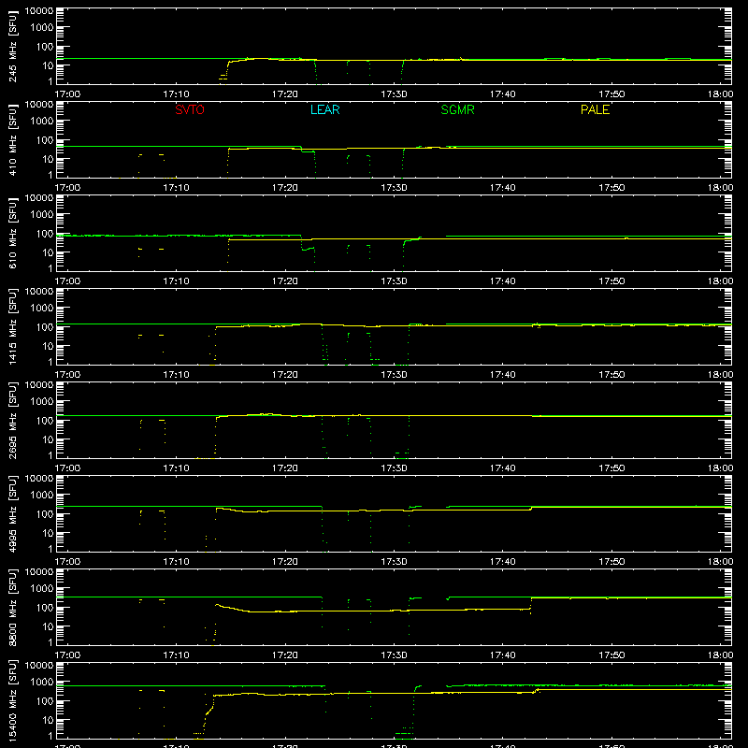Image resolution: width=748 pixels, height=748 pixels.
Task: Click 17:10 tick under the 245 MHz plot
Action: click(x=176, y=94)
